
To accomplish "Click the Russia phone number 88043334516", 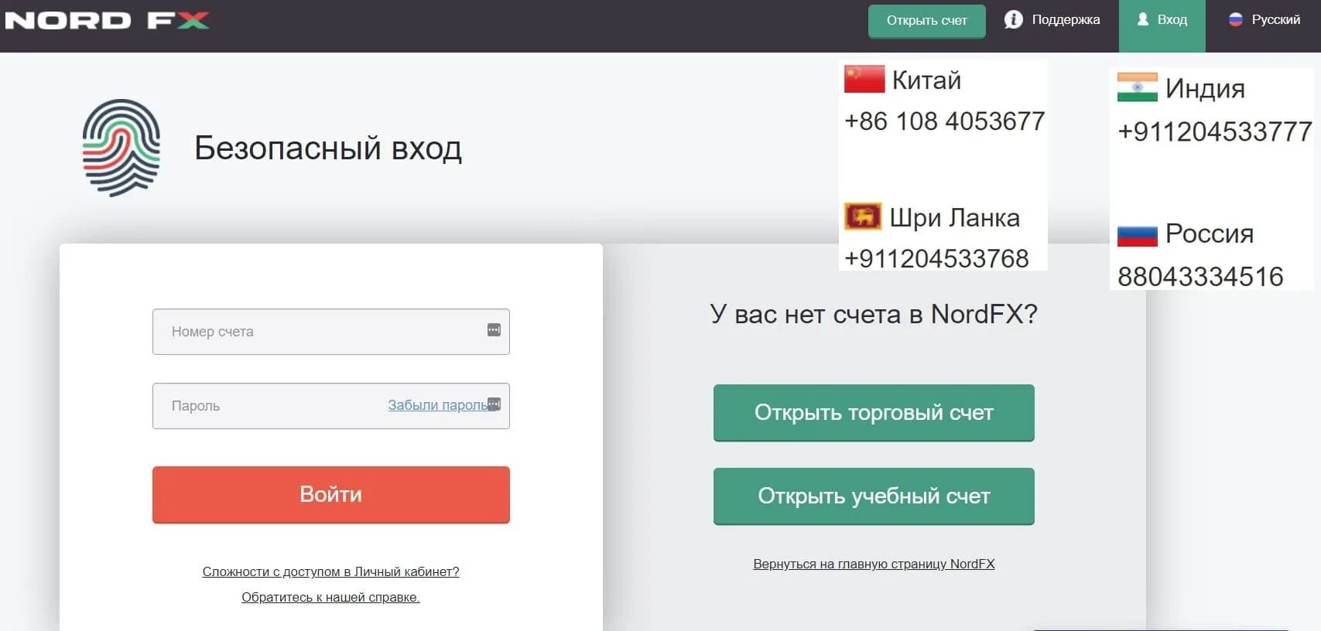I will coord(1200,277).
